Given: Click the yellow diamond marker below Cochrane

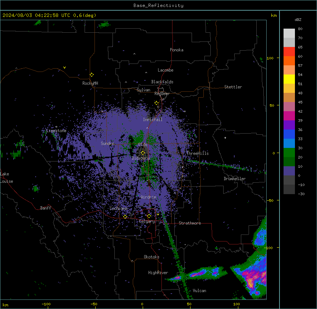Looking at the screenshot, I should pyautogui.click(x=125, y=217).
